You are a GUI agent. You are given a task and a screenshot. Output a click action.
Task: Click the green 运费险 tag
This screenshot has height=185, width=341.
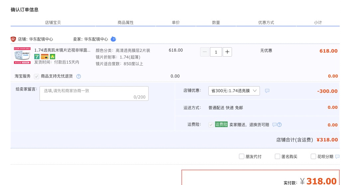coord(221,124)
